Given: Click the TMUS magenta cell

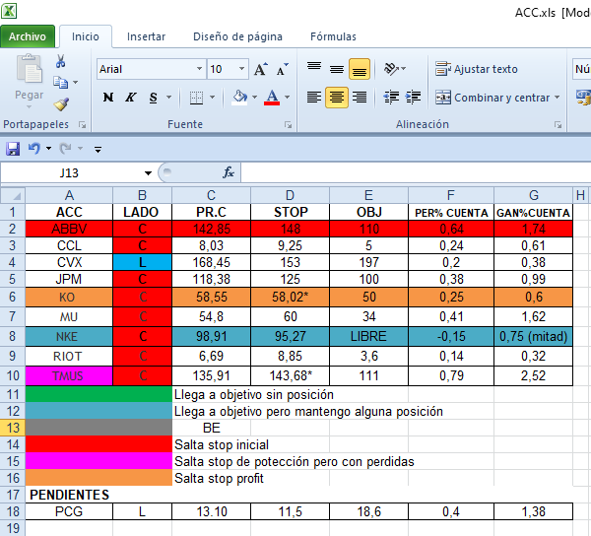Looking at the screenshot, I should (69, 375).
